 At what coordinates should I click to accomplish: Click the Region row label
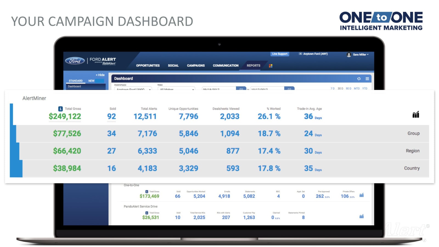tap(413, 151)
